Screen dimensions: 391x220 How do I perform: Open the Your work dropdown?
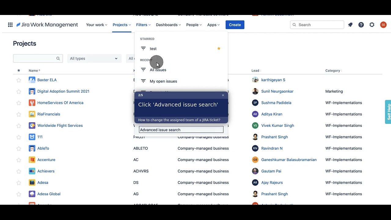(x=97, y=25)
